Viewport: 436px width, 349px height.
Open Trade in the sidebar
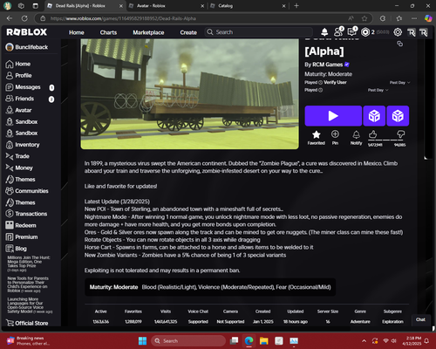[x=17, y=156]
